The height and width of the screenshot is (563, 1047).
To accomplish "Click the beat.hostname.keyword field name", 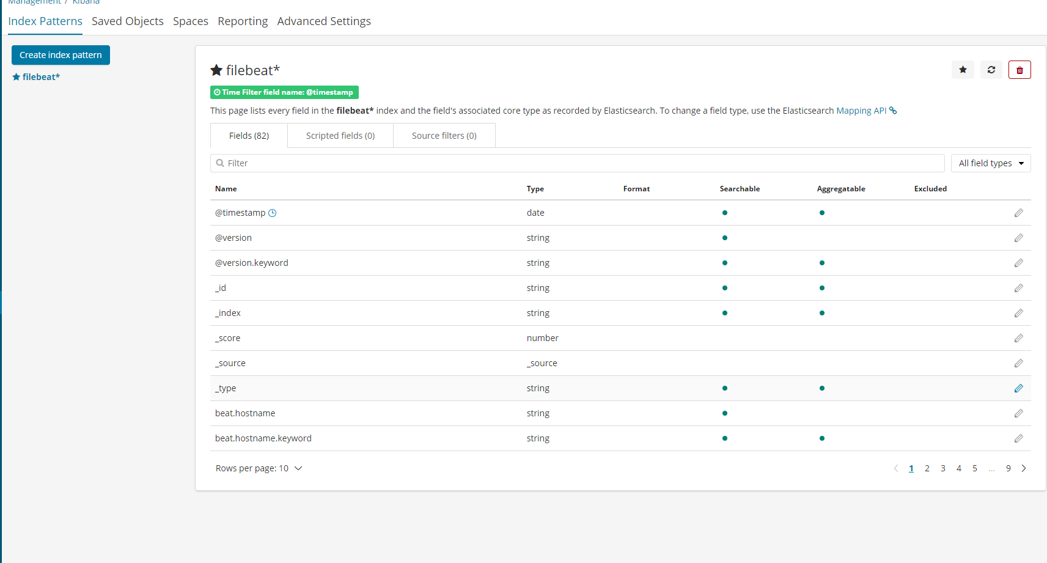I will click(263, 438).
